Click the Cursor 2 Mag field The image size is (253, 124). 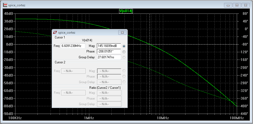point(109,71)
